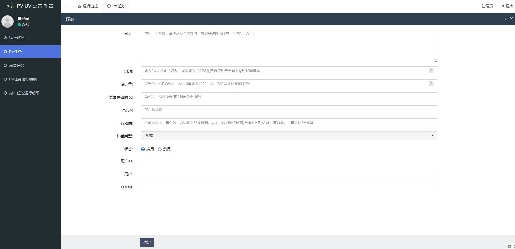Click the 网站 PV UV 点击 补量 title

click(30, 6)
